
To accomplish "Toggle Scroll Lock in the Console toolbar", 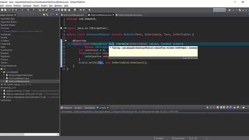I will (221, 107).
